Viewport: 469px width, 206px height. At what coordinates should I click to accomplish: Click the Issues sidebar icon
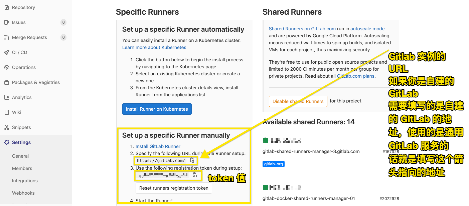(6, 22)
